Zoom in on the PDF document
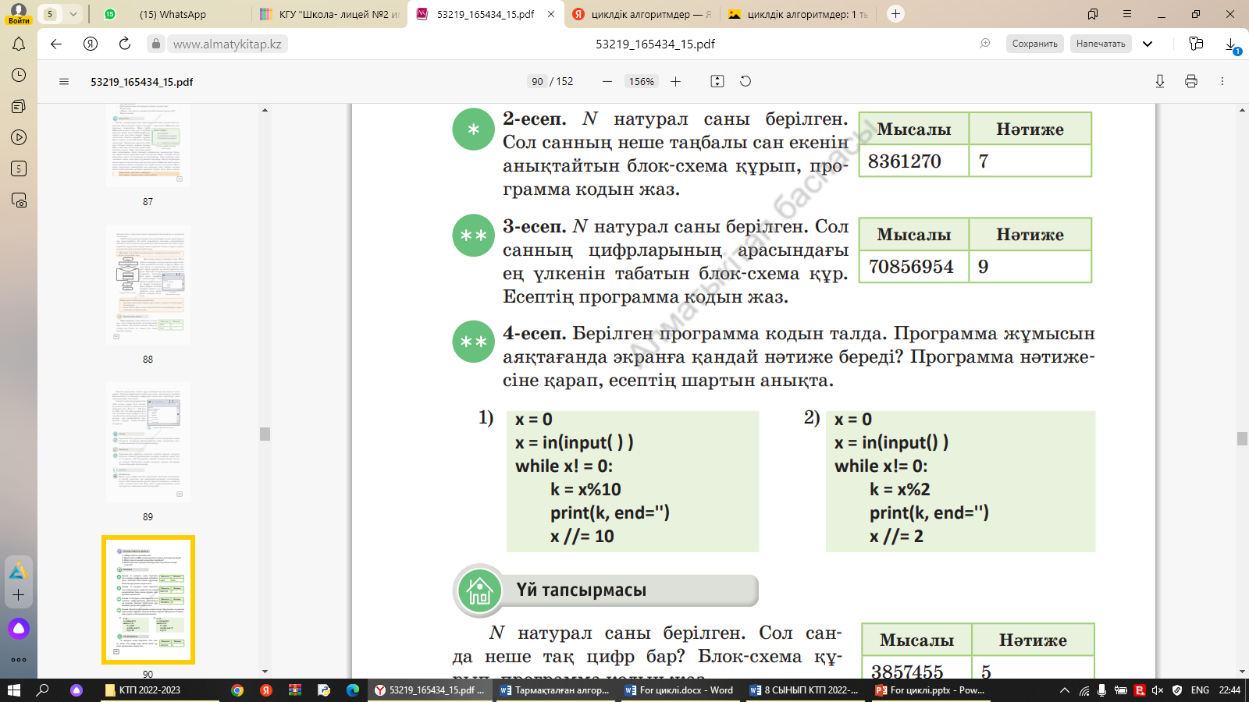Viewport: 1249px width, 702px height. click(675, 81)
